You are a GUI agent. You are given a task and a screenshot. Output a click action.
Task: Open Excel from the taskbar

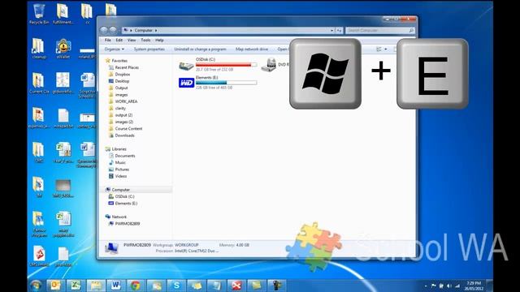76,286
